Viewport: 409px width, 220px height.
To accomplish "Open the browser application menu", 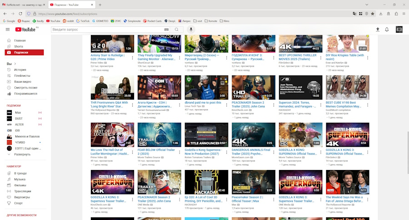I will pyautogui.click(x=404, y=14).
